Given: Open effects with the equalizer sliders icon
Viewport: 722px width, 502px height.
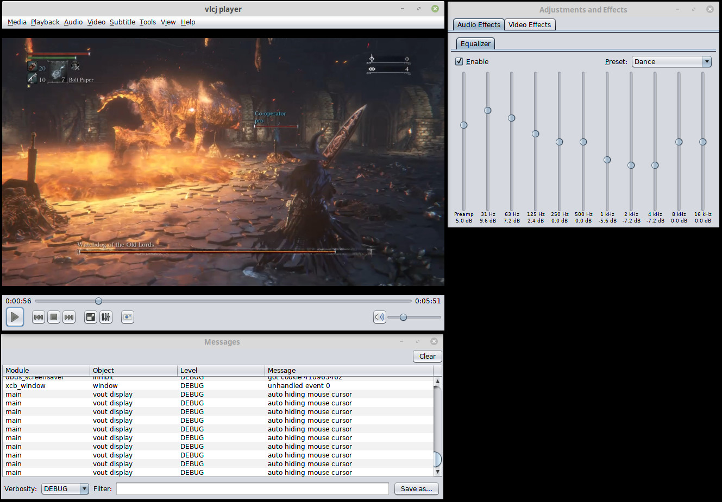Looking at the screenshot, I should (106, 317).
